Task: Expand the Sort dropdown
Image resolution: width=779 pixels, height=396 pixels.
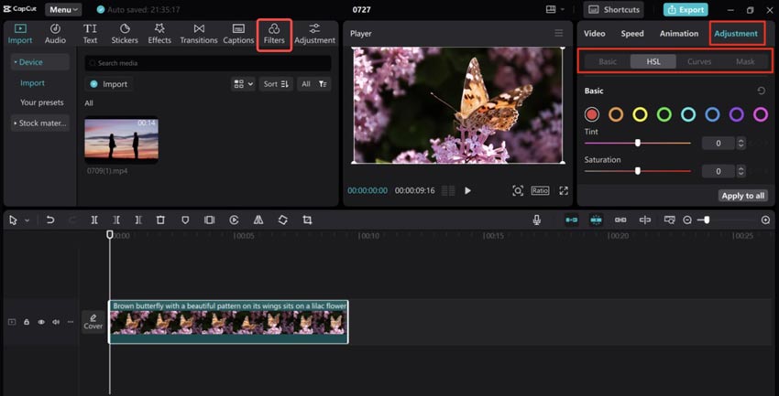Action: 276,84
